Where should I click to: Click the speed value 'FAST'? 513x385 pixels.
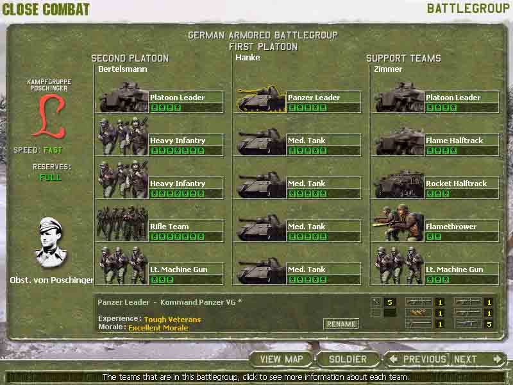(53, 150)
